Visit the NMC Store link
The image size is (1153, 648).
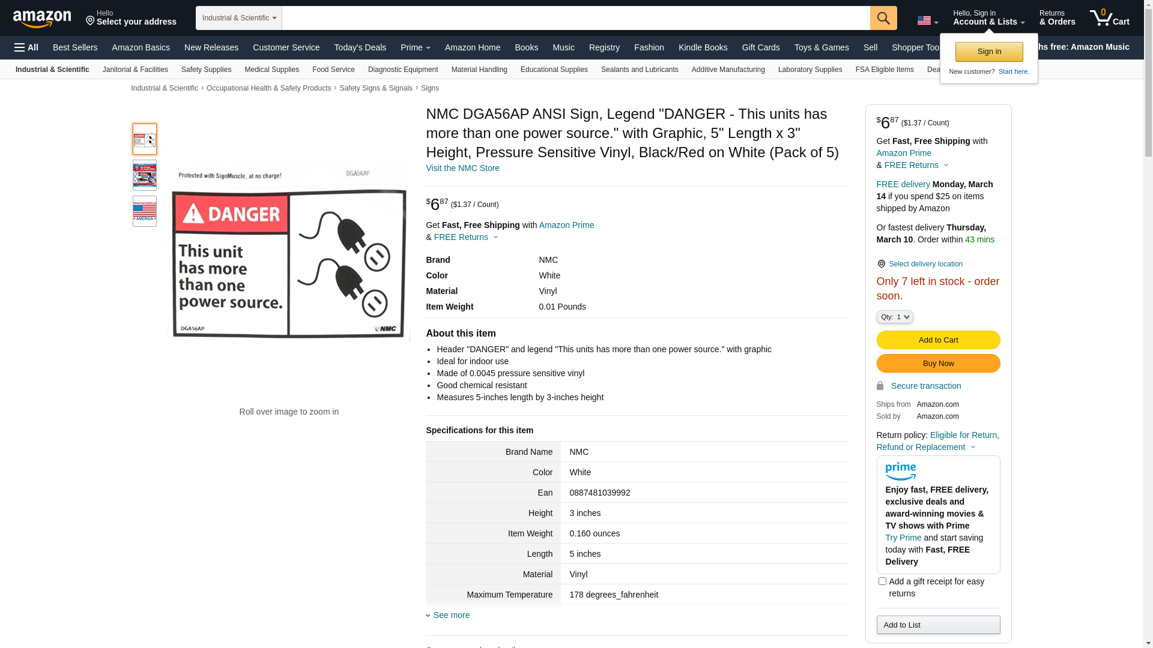462,168
